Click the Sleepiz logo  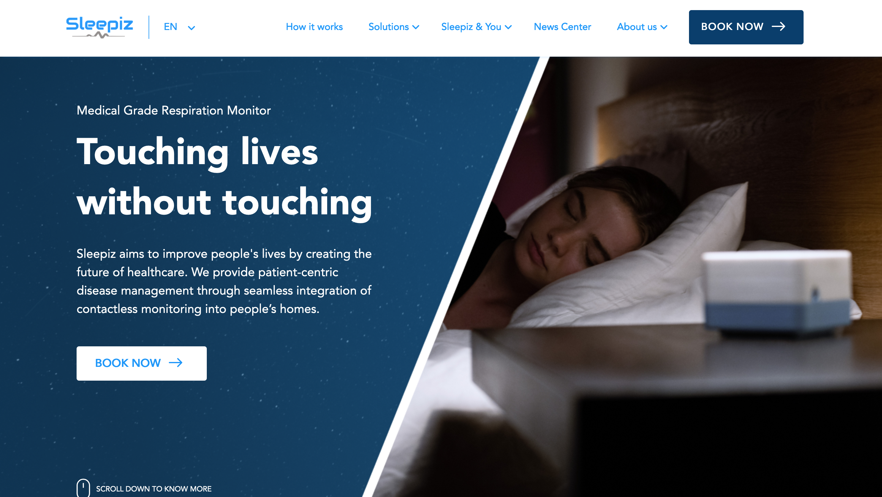coord(99,27)
